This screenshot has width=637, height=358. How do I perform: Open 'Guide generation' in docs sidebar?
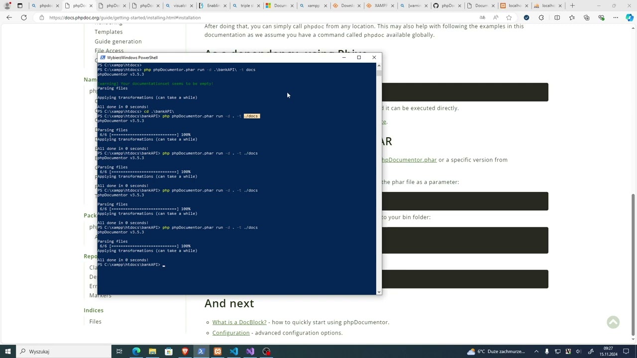(118, 41)
